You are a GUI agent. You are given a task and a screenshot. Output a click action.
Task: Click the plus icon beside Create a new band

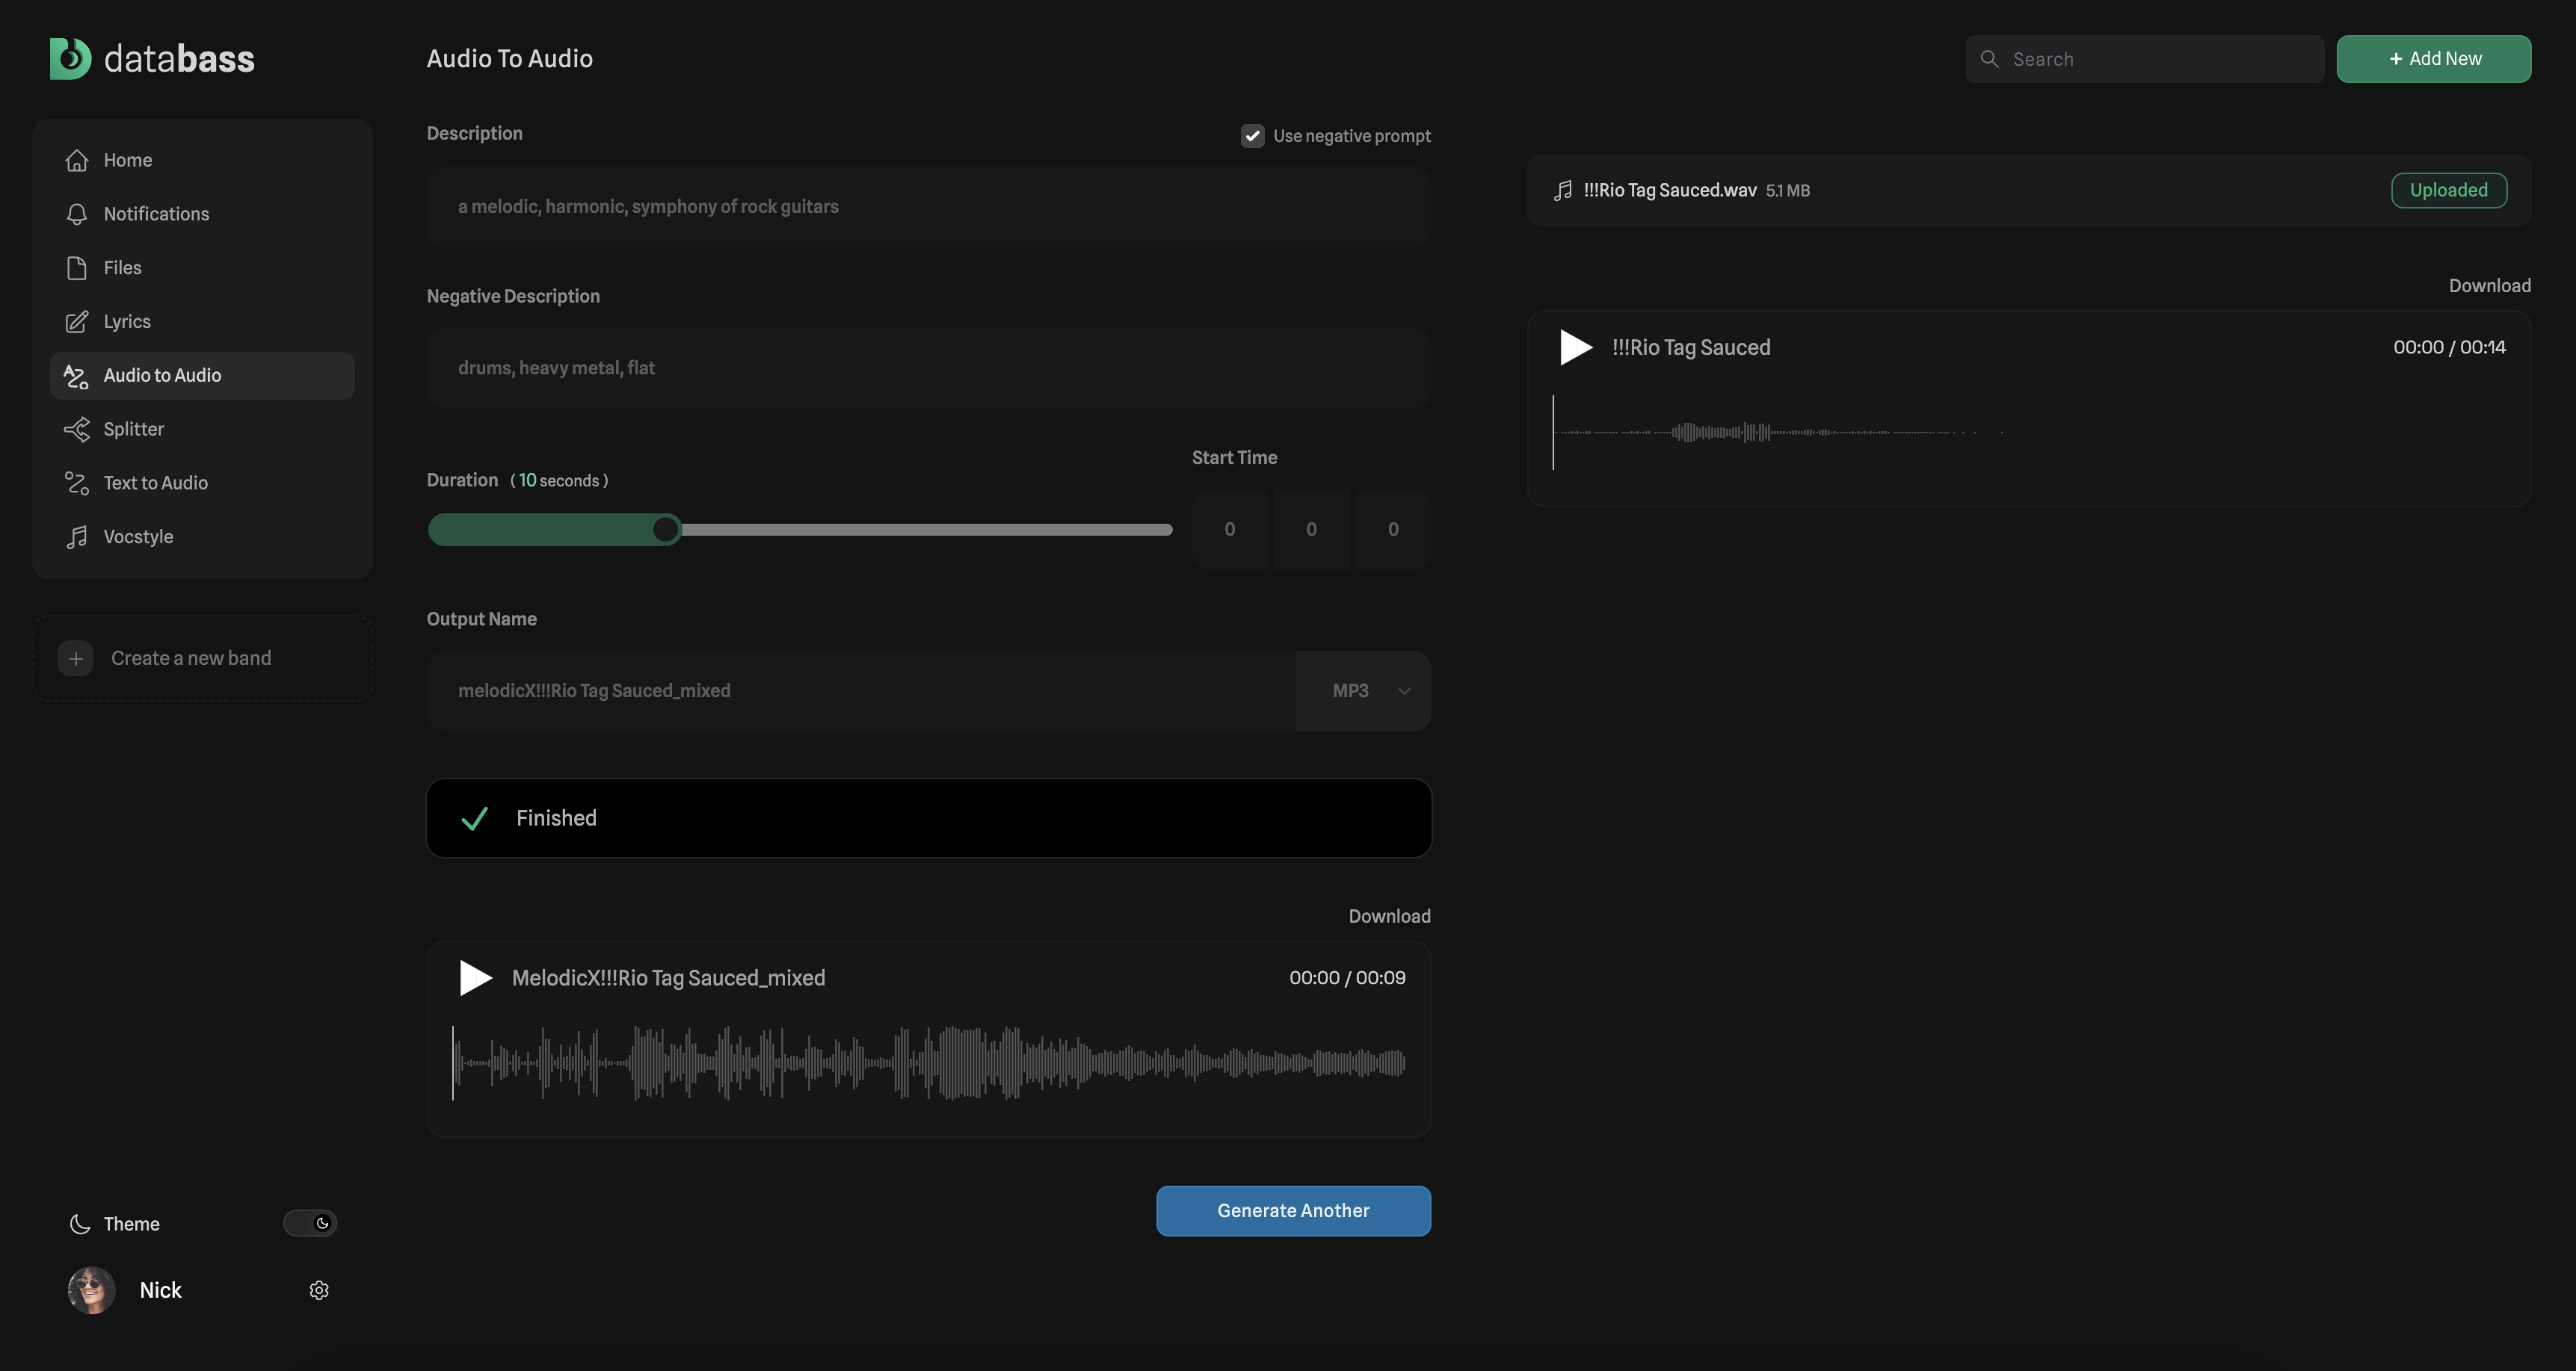(x=75, y=658)
